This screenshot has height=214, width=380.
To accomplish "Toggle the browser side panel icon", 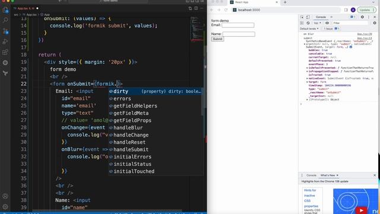I will pyautogui.click(x=346, y=10).
